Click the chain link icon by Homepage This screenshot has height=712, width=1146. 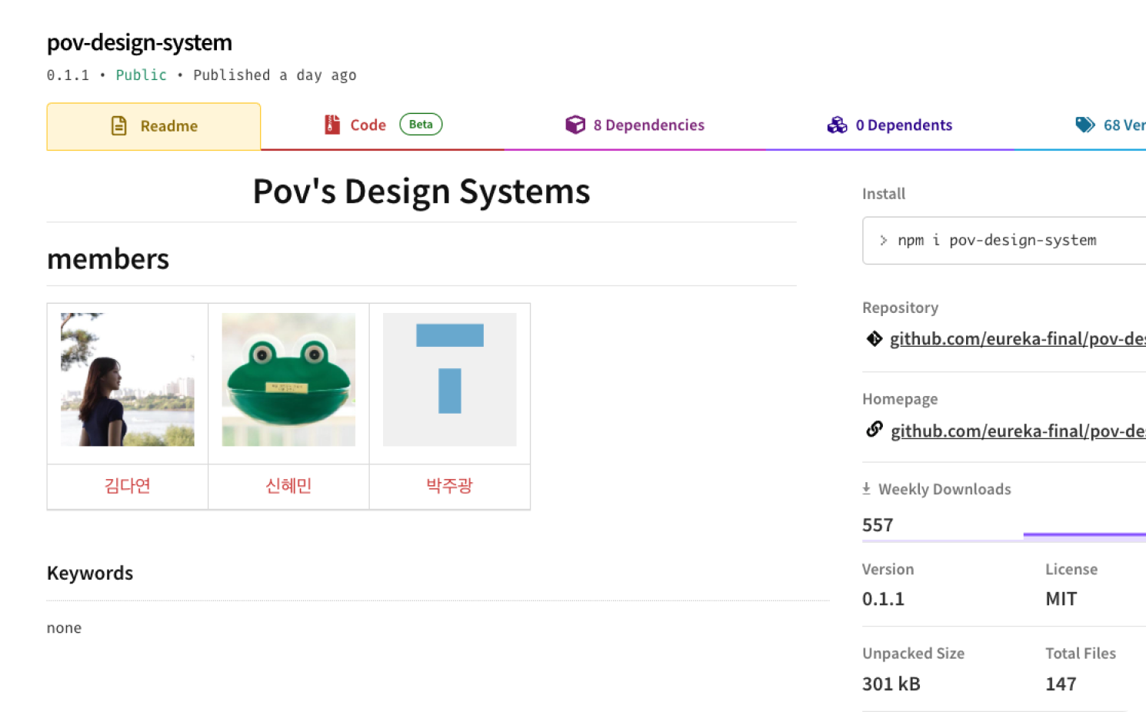(874, 429)
